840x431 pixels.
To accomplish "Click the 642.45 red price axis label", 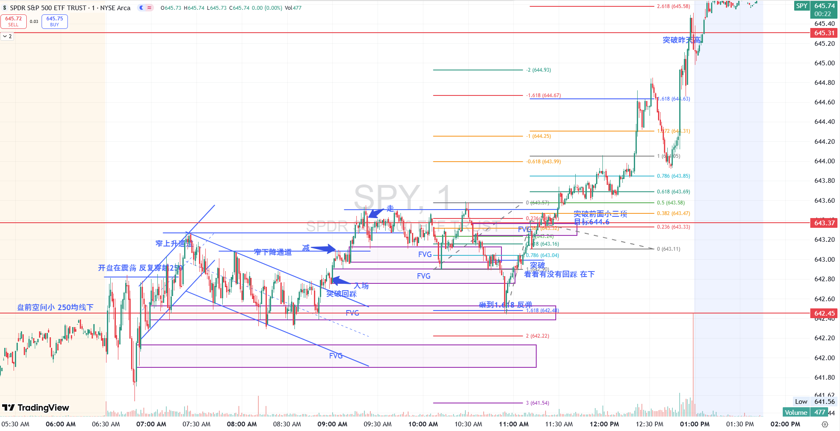I will tap(824, 313).
